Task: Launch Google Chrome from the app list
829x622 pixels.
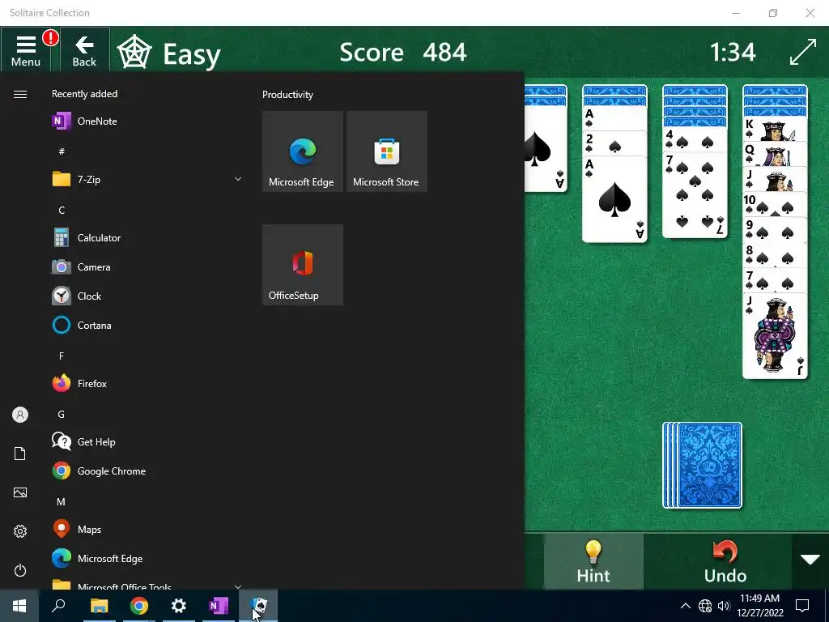Action: click(x=147, y=471)
